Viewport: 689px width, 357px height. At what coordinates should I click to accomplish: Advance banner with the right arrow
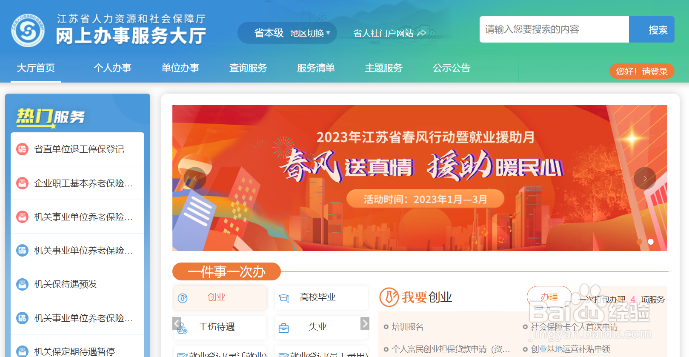coord(645,178)
